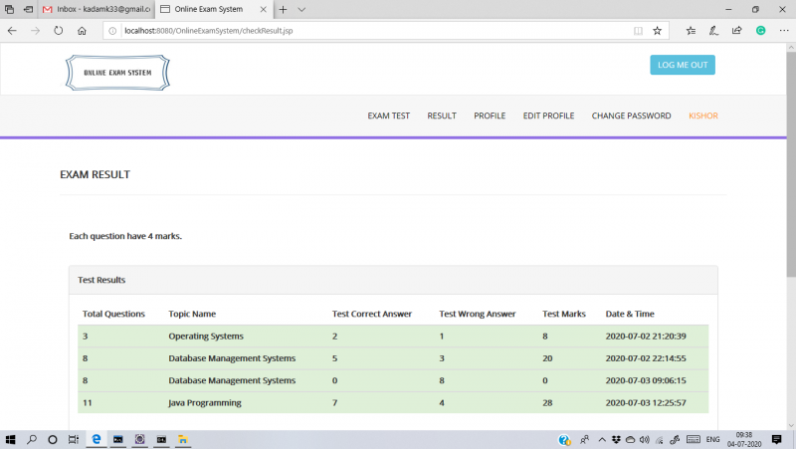Open Action Center notifications
Screen dimensions: 796x449
pos(777,440)
